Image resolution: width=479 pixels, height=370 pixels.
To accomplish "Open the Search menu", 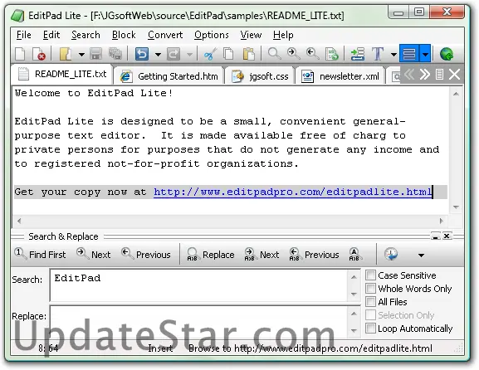I will point(86,35).
